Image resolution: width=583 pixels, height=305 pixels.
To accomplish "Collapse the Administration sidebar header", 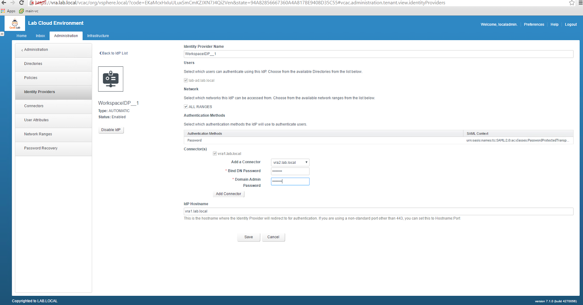I will pyautogui.click(x=54, y=50).
